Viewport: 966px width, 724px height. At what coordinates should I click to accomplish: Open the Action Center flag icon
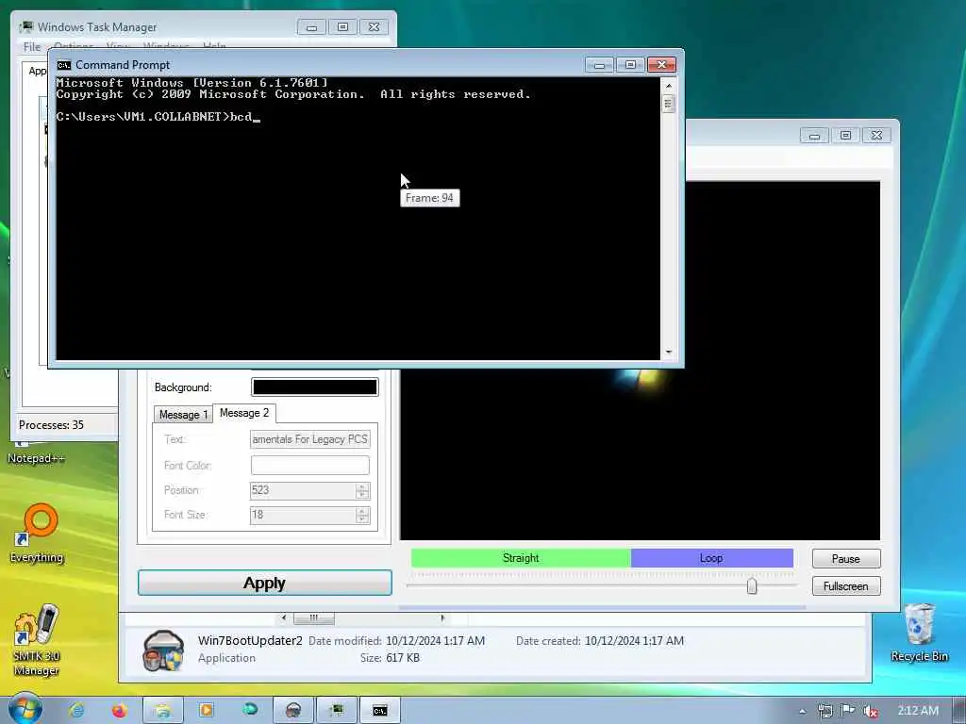(848, 711)
